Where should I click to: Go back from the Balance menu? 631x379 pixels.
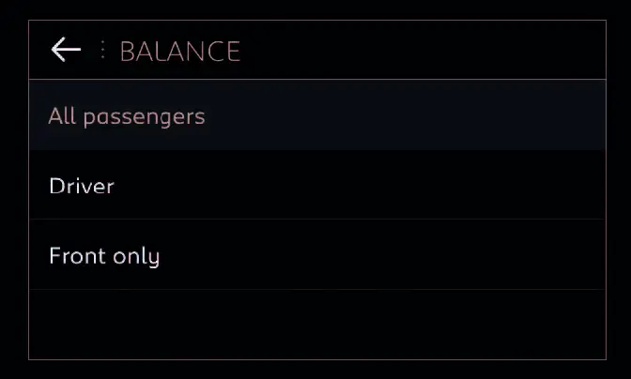coord(66,50)
